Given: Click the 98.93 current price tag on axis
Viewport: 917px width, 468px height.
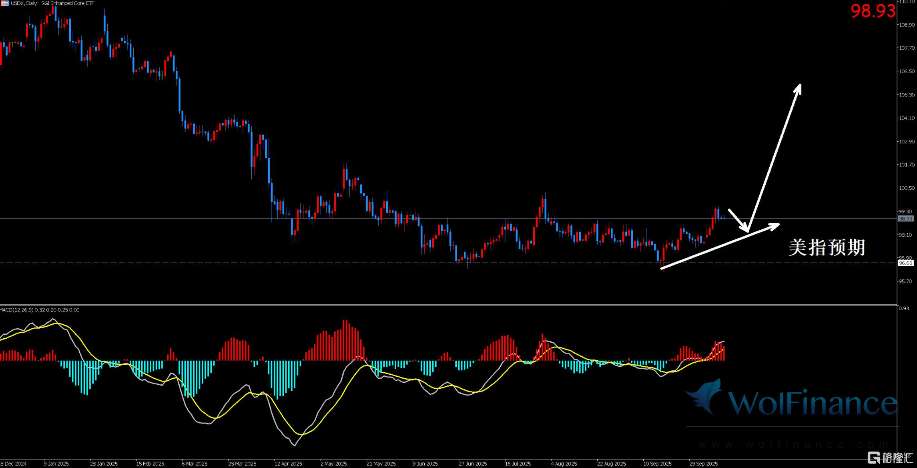Looking at the screenshot, I should 905,219.
